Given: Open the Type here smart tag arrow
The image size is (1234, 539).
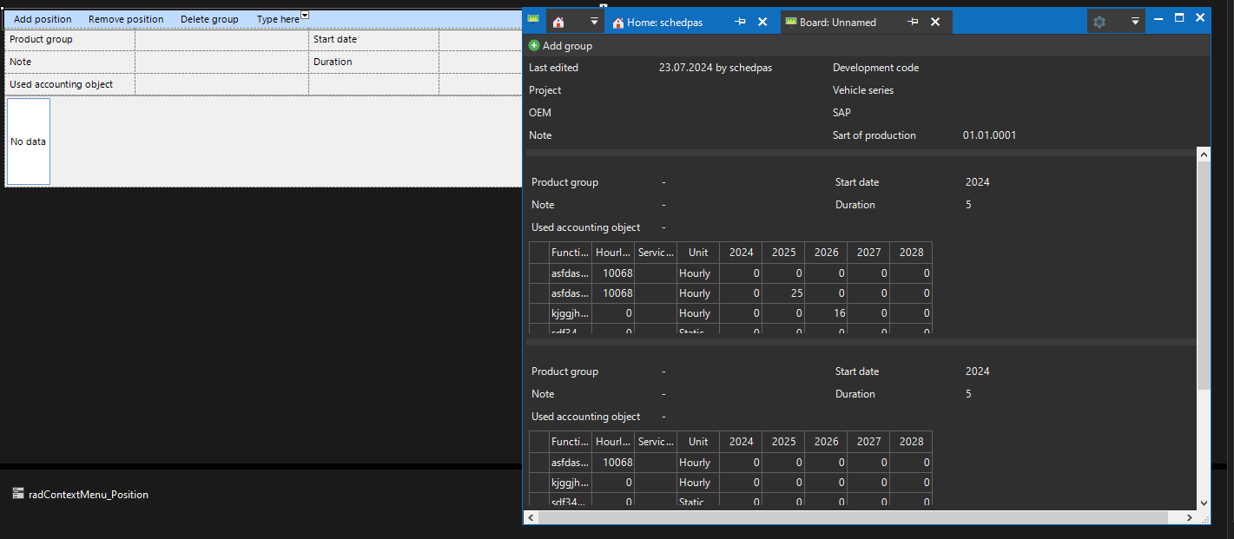Looking at the screenshot, I should pyautogui.click(x=305, y=16).
